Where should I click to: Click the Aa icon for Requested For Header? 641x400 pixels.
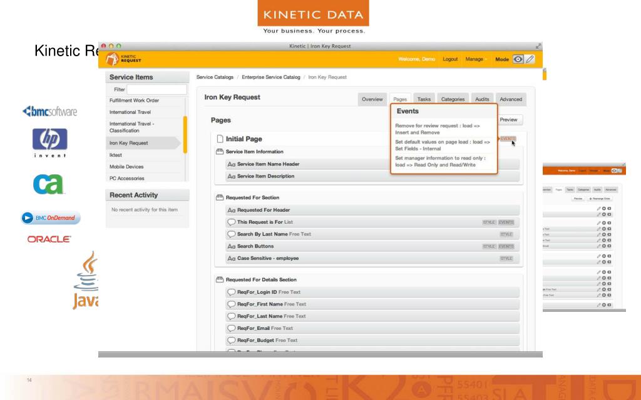[x=232, y=210]
